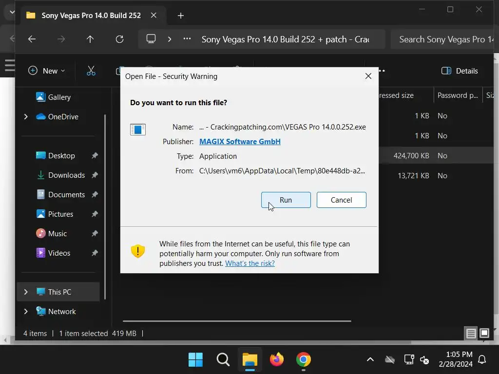Image resolution: width=499 pixels, height=374 pixels.
Task: Click the address bar path text
Action: [285, 39]
